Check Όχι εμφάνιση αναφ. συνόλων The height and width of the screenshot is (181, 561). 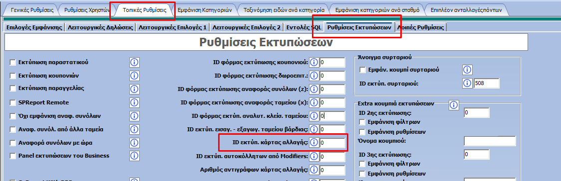[x=13, y=116]
